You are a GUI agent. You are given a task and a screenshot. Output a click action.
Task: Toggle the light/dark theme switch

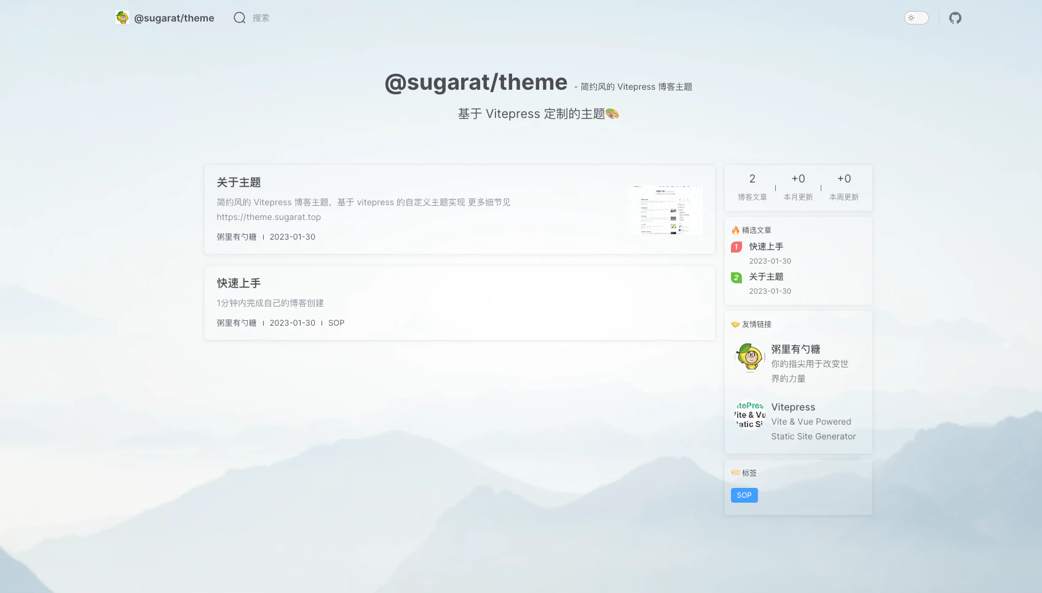(x=916, y=18)
